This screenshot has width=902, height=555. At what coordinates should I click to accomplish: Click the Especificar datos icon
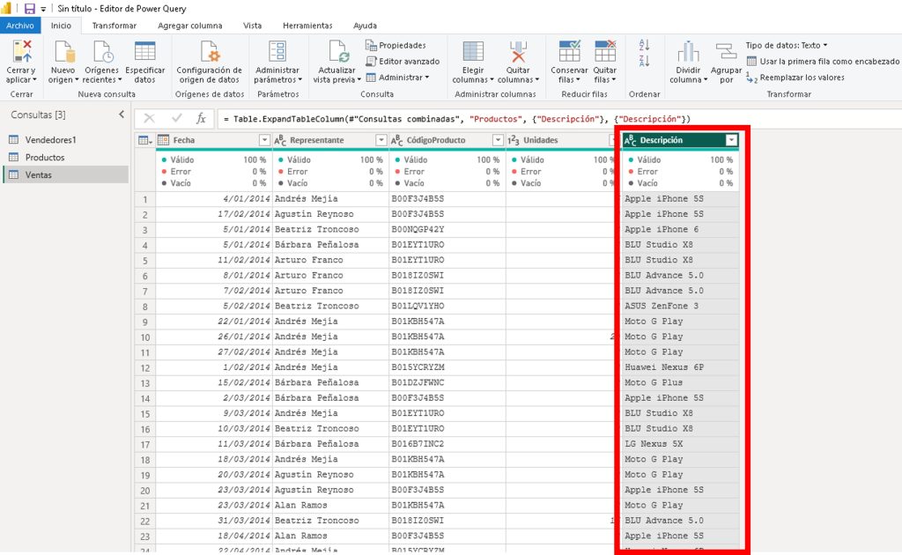[x=144, y=51]
